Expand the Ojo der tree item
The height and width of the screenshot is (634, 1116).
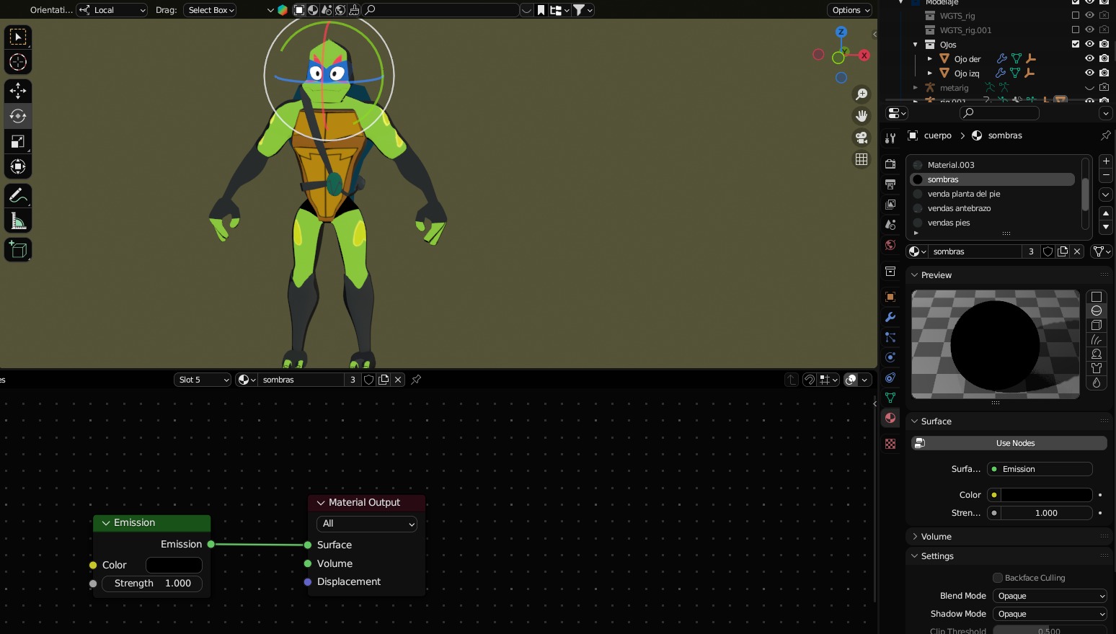[930, 58]
